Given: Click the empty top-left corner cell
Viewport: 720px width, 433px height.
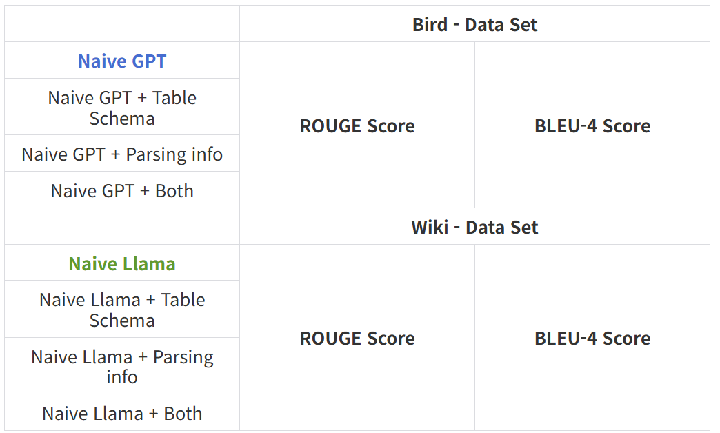Looking at the screenshot, I should (122, 24).
